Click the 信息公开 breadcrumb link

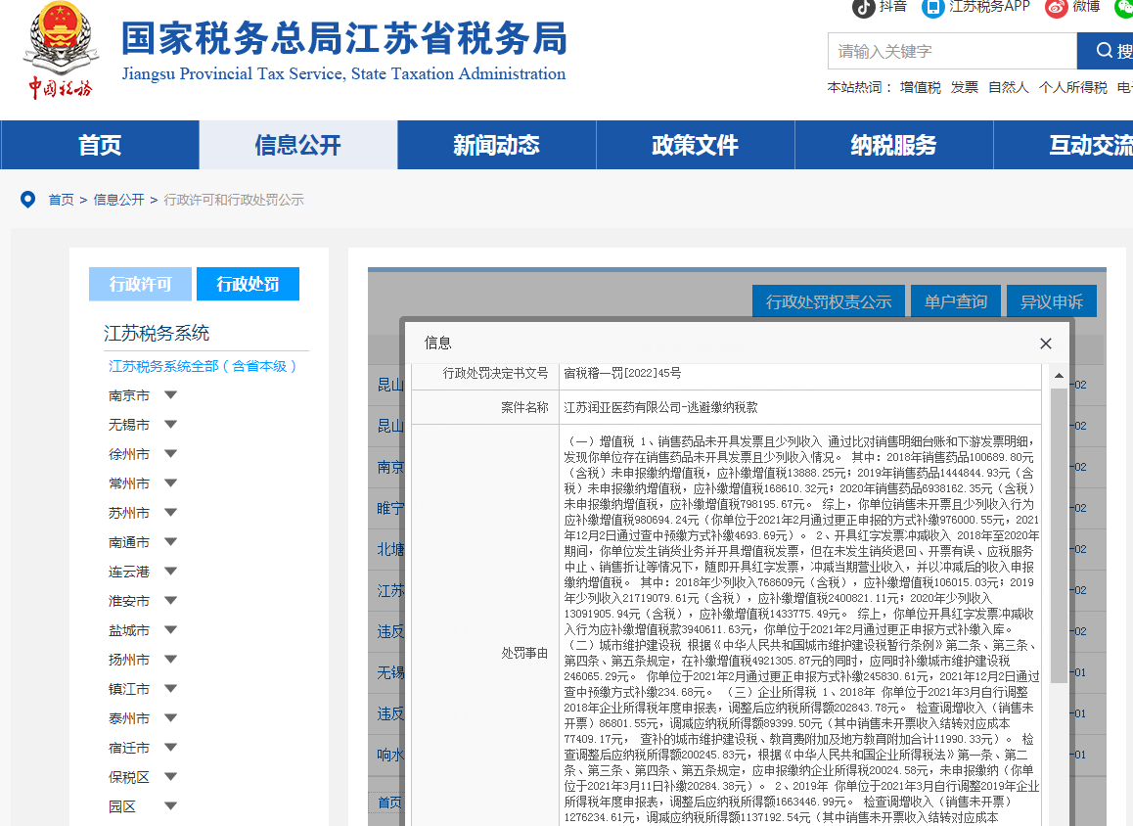[118, 200]
